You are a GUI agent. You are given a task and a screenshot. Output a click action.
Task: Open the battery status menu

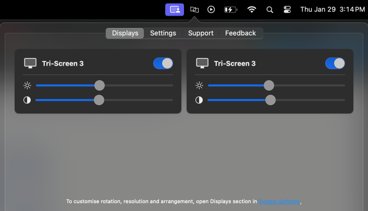230,9
